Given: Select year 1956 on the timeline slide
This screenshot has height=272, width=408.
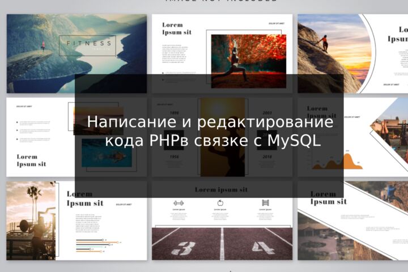Looking at the screenshot, I should [x=175, y=157].
